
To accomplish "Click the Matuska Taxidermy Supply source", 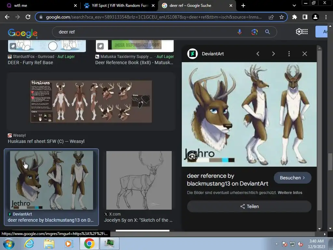I will coord(126,57).
